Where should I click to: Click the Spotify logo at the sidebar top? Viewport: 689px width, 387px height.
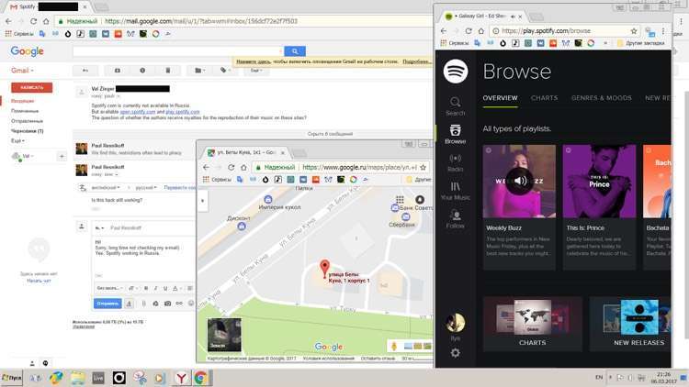point(456,72)
